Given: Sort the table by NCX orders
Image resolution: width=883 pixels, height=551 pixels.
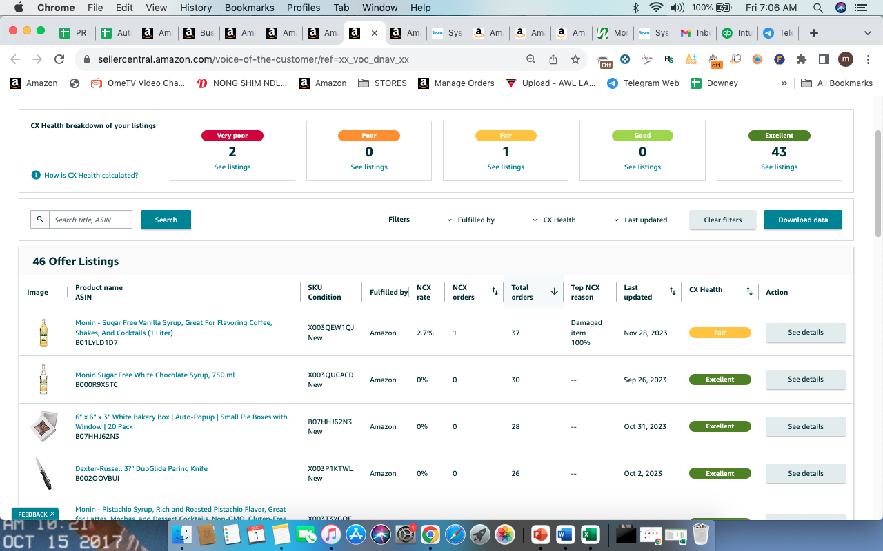Looking at the screenshot, I should [495, 292].
